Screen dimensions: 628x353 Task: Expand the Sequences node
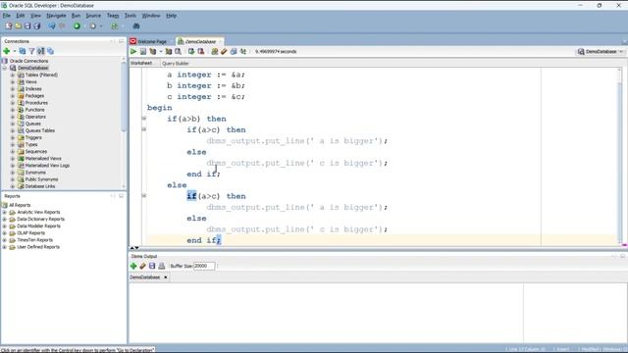13,152
